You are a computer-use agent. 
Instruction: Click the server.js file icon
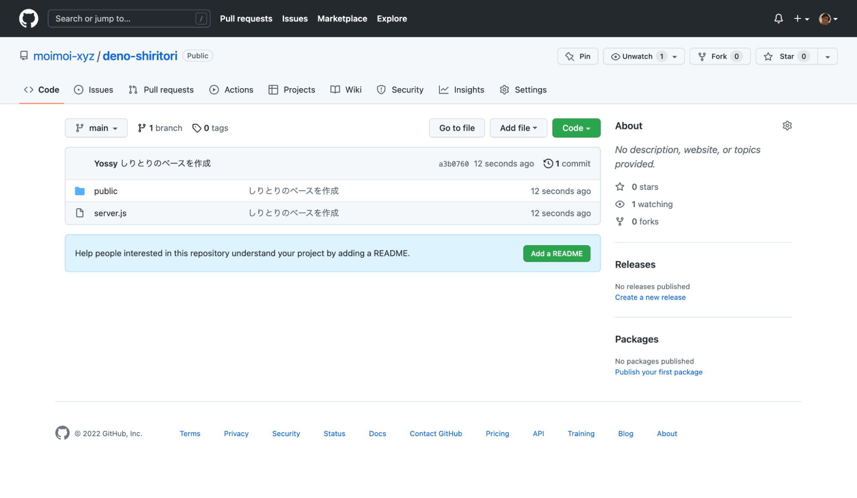coord(80,213)
